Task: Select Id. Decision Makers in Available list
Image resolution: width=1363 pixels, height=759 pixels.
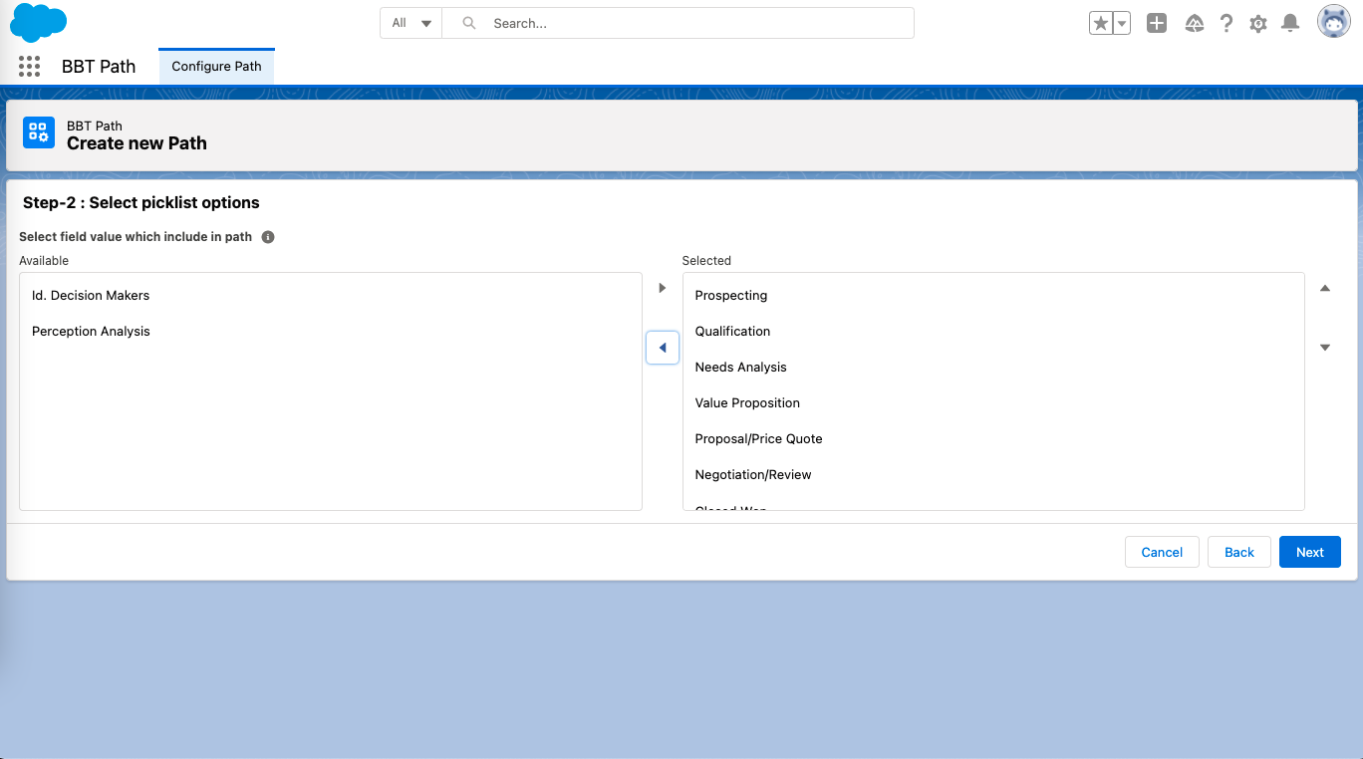Action: (x=331, y=296)
